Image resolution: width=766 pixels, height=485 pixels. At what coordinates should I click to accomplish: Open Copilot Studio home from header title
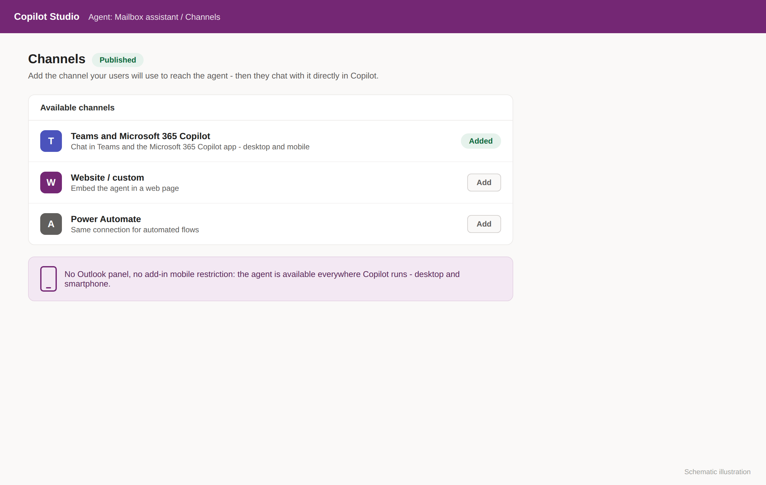click(47, 17)
